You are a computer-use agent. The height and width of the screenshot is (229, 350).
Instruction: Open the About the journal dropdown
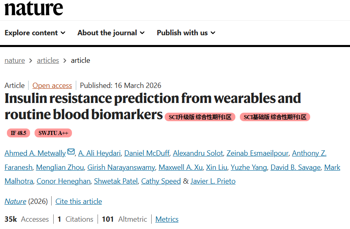(x=111, y=33)
